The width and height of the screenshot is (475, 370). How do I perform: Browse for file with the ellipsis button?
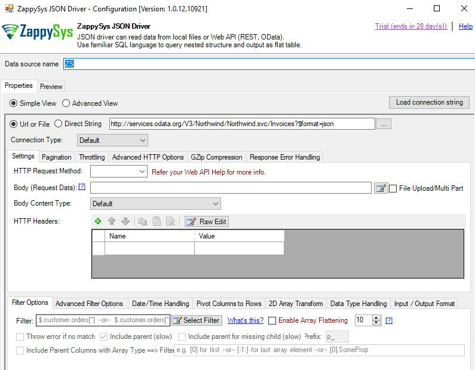[384, 124]
